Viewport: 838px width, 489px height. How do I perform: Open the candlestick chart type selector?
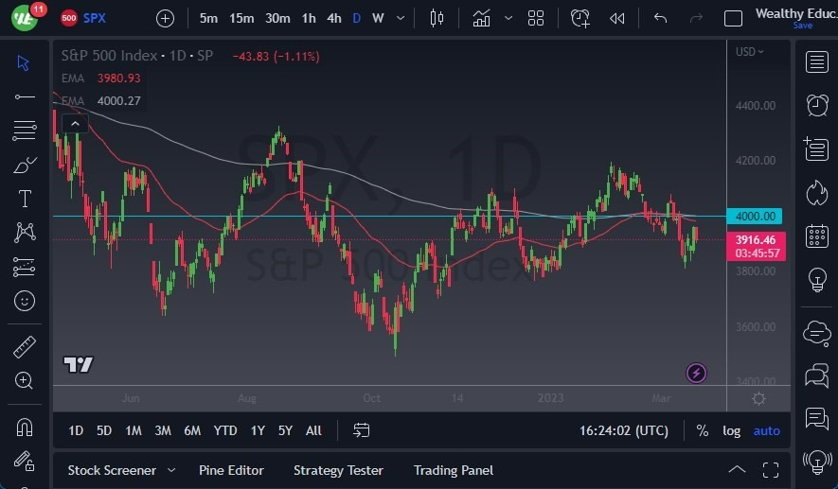pyautogui.click(x=437, y=19)
